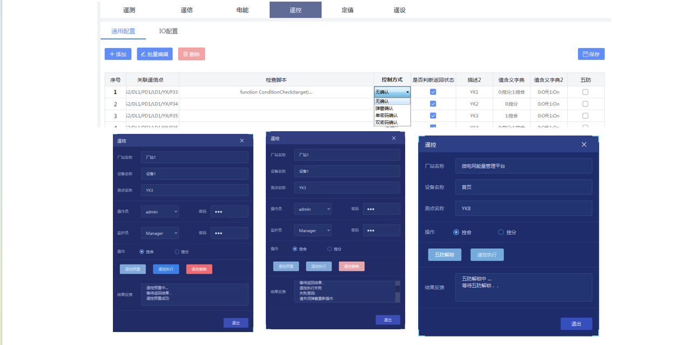
Task: Click the 保存 save disk button
Action: pyautogui.click(x=591, y=54)
